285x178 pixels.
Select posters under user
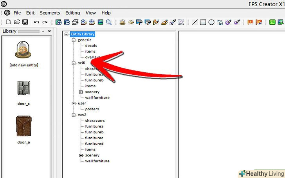coord(92,109)
